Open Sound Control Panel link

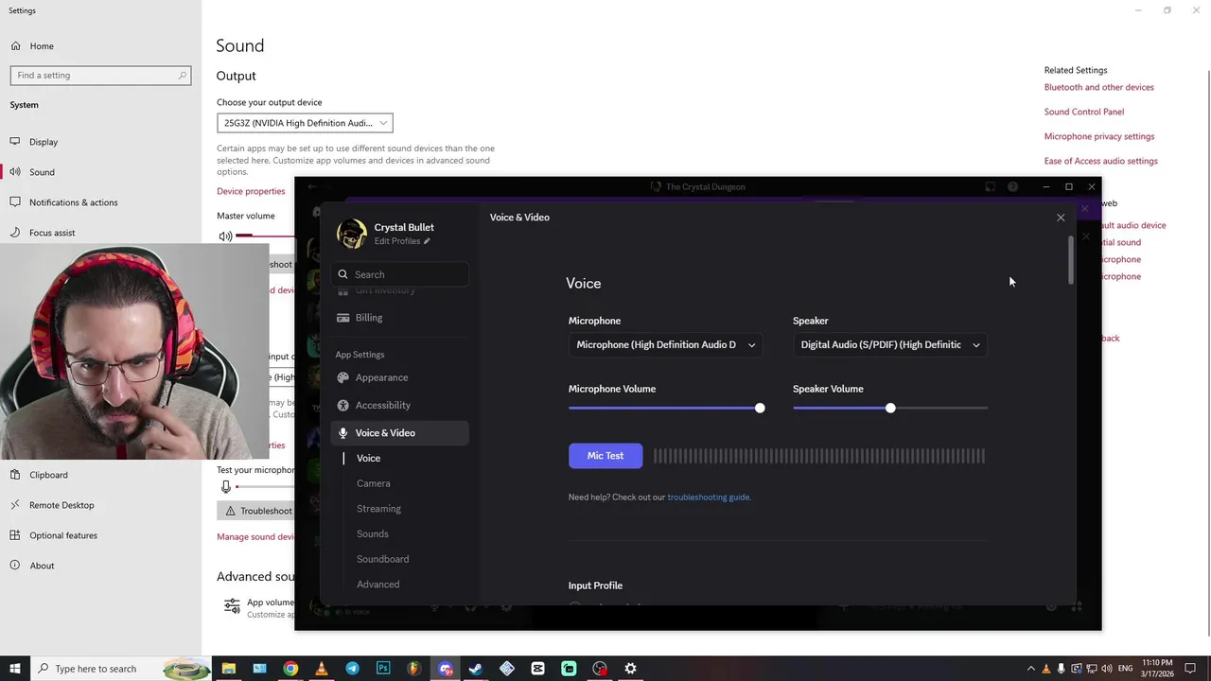coord(1084,112)
